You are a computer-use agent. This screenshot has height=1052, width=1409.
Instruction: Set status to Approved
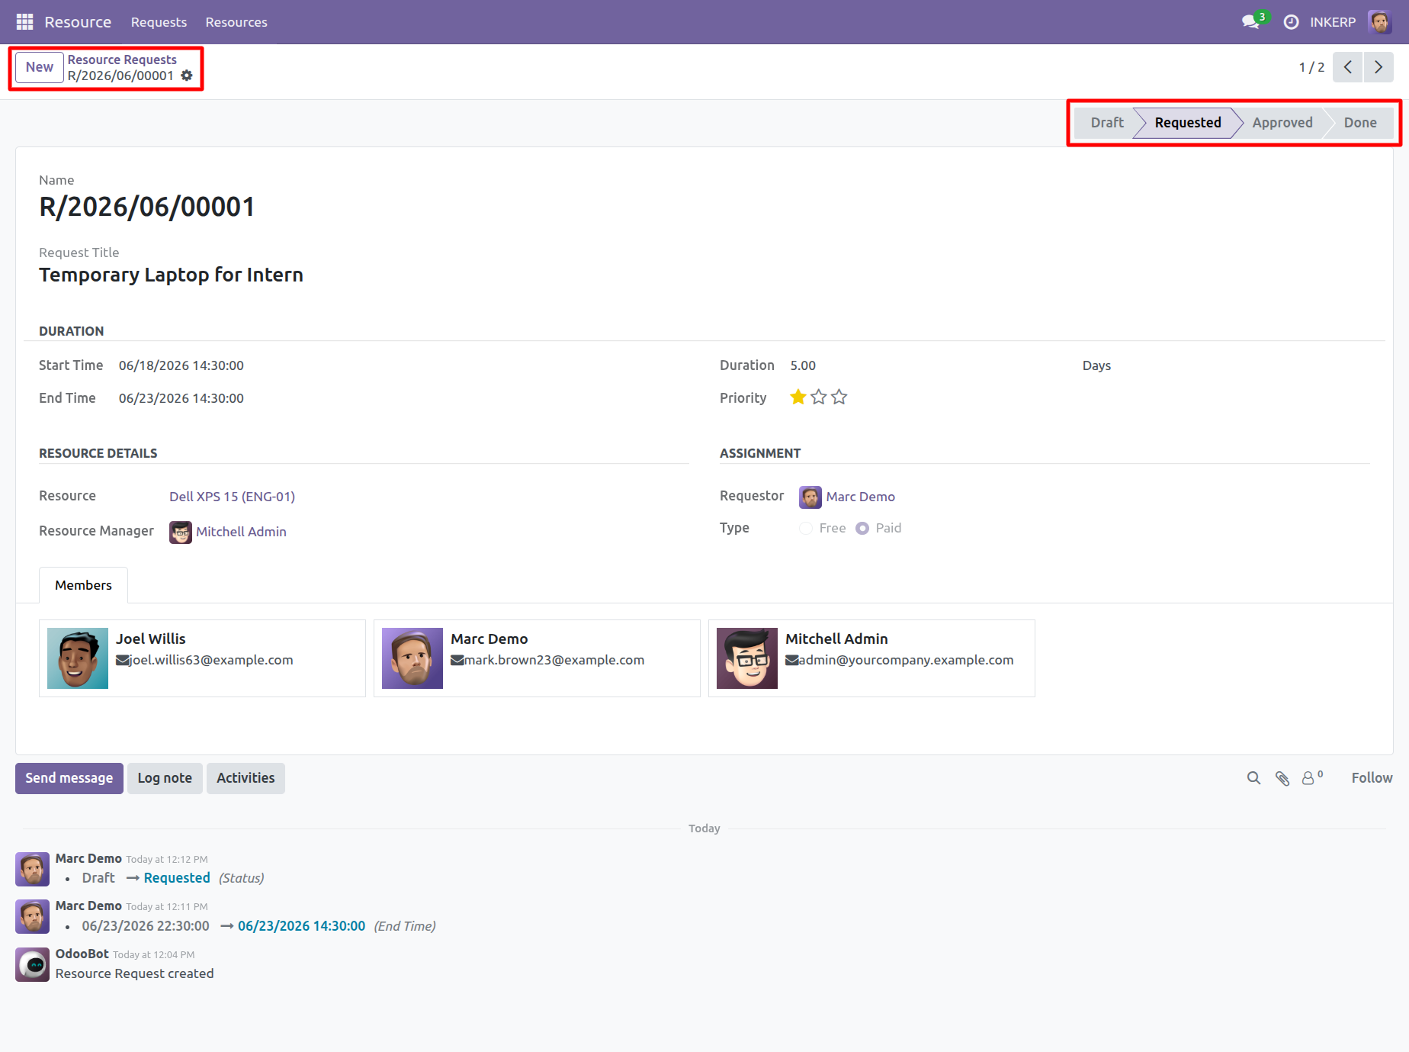pos(1282,123)
